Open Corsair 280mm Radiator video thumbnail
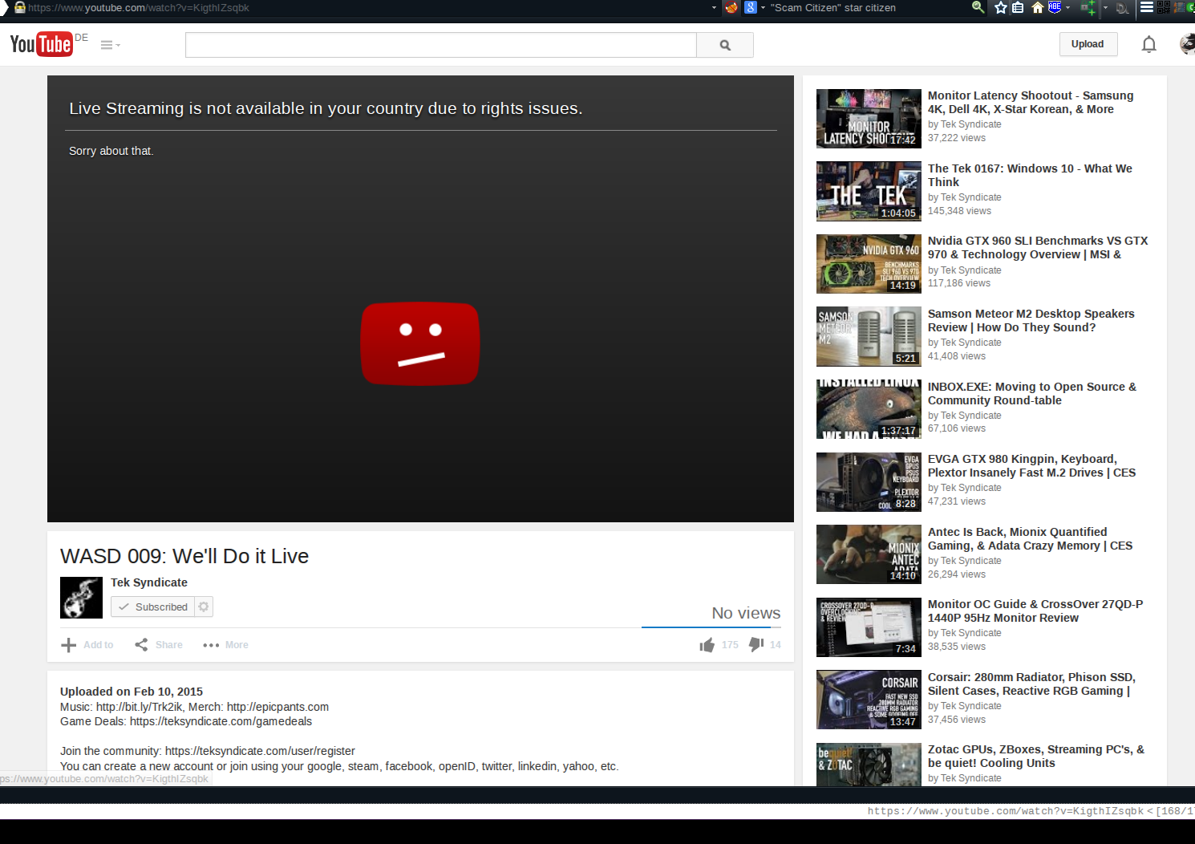 [x=869, y=700]
